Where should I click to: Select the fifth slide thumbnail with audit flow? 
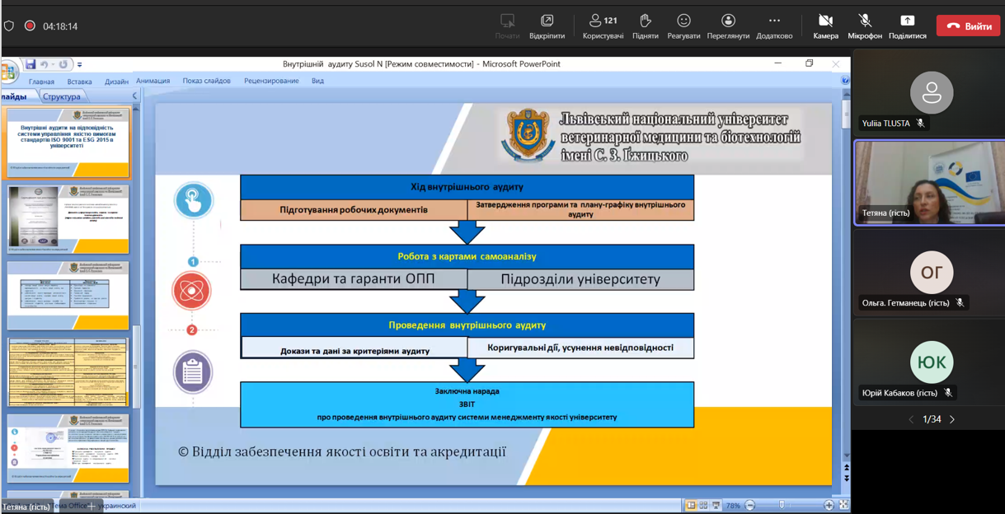pos(68,448)
